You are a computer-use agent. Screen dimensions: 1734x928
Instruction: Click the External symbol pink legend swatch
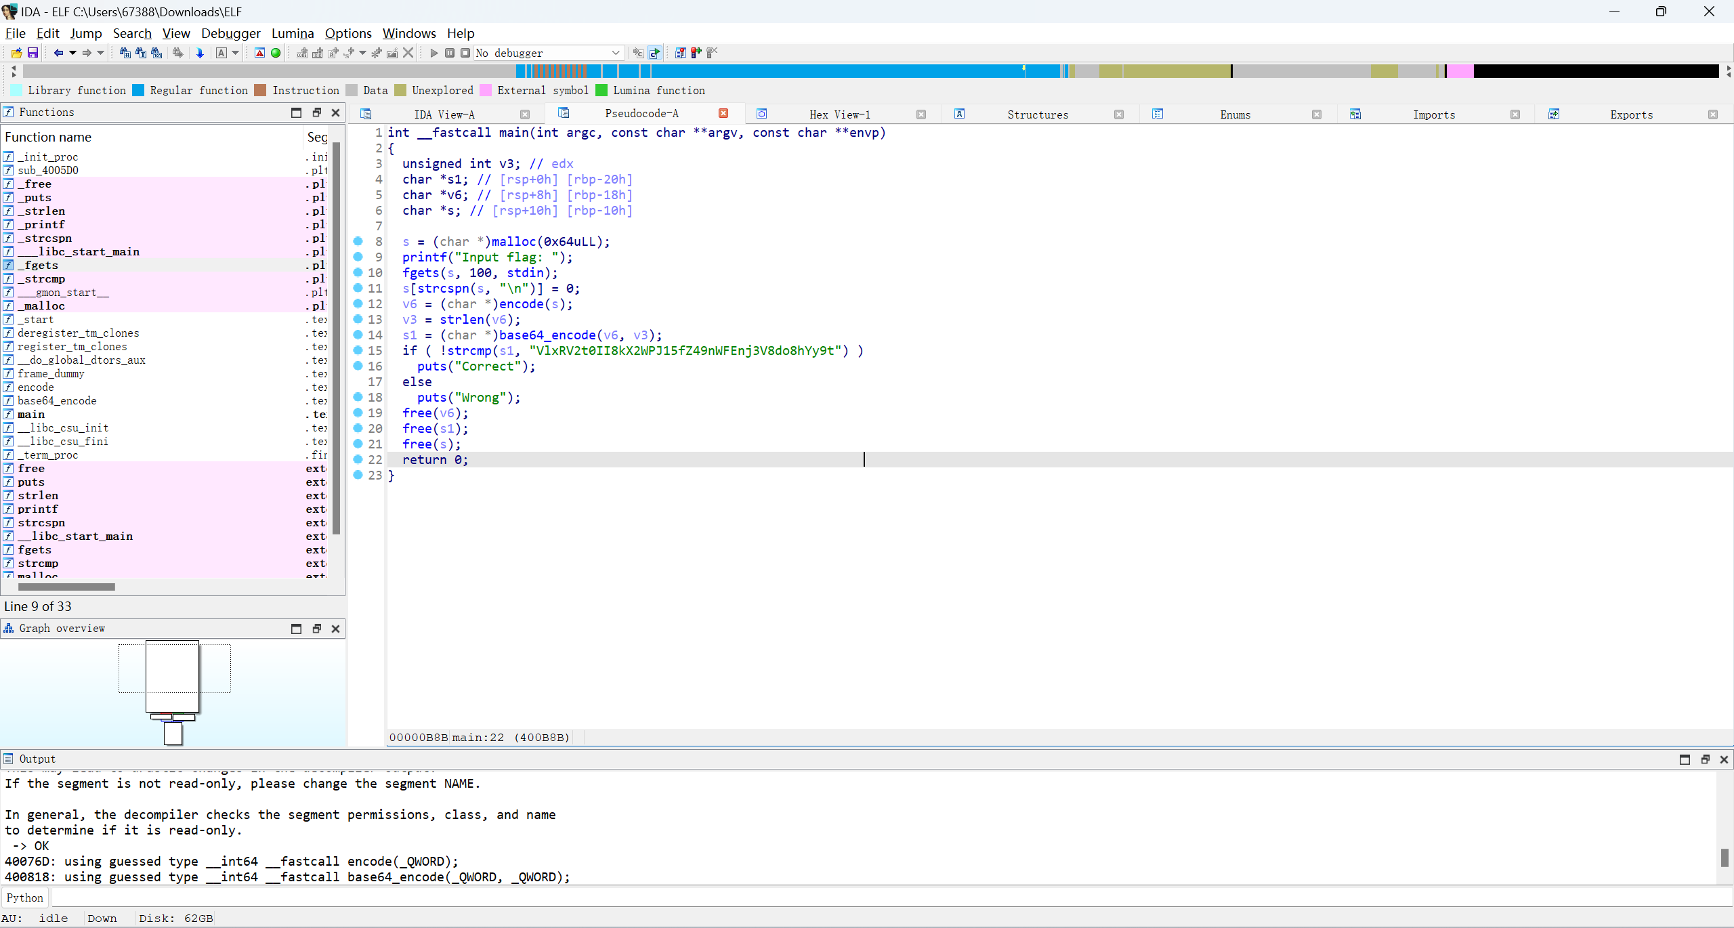pyautogui.click(x=485, y=90)
